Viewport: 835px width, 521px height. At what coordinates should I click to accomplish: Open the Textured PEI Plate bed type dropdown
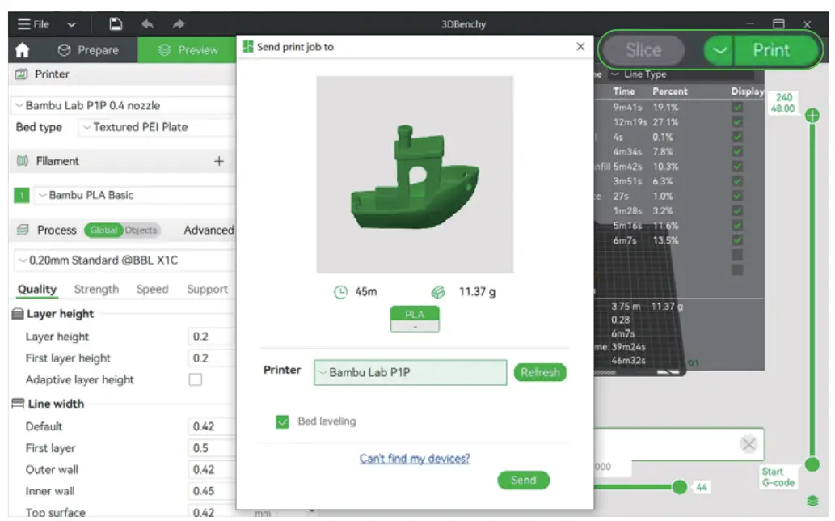tap(157, 127)
